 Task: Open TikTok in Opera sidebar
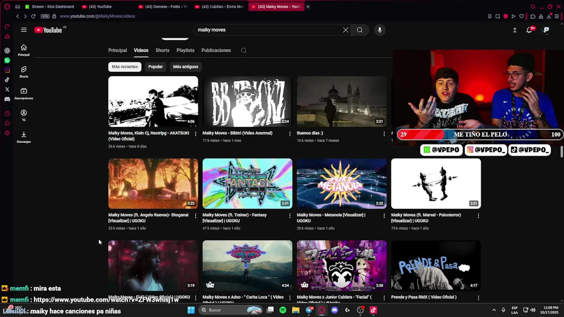7,80
